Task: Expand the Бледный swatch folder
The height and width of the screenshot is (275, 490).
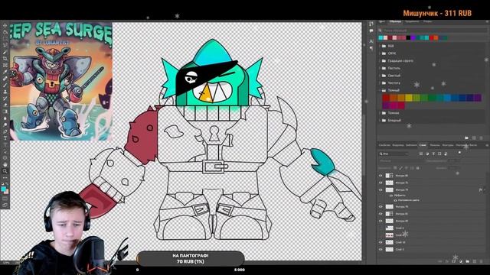Action: pyautogui.click(x=381, y=120)
